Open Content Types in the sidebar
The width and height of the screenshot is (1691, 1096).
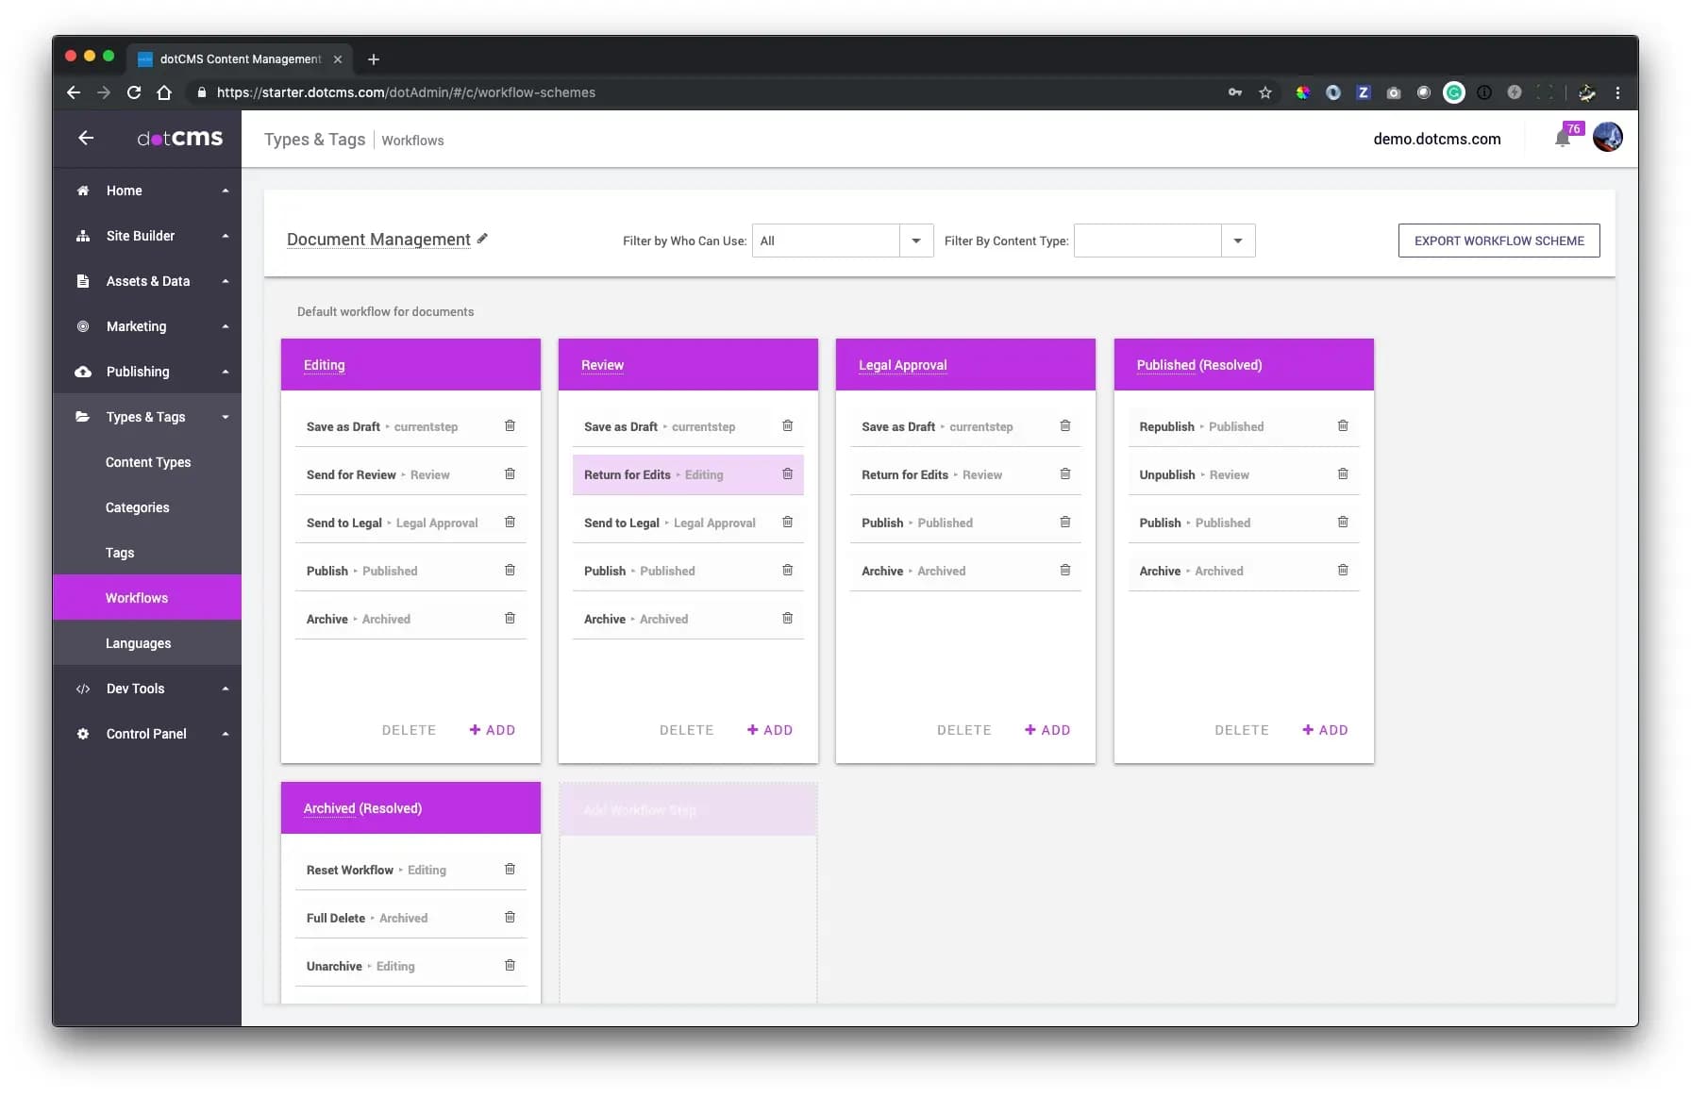(147, 462)
